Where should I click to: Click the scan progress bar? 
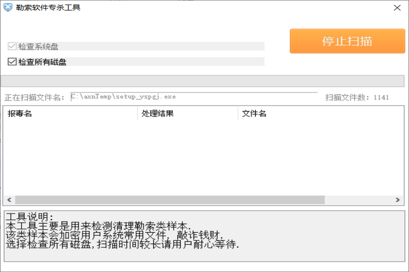(x=204, y=80)
